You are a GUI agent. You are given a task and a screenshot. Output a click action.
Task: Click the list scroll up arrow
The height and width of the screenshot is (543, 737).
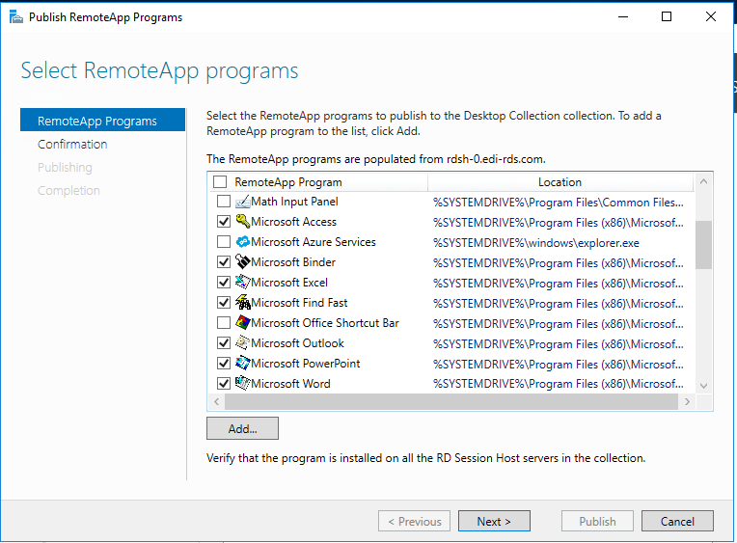(703, 181)
